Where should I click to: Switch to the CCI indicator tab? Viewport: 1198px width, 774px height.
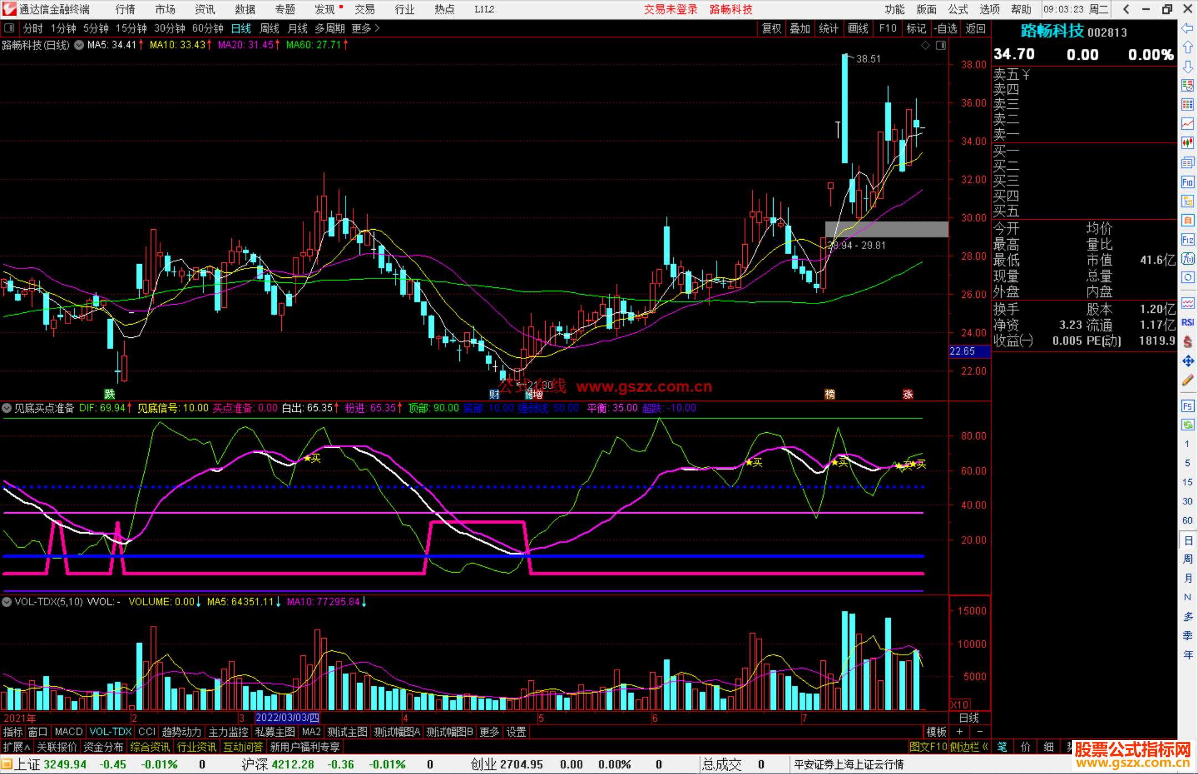[146, 732]
